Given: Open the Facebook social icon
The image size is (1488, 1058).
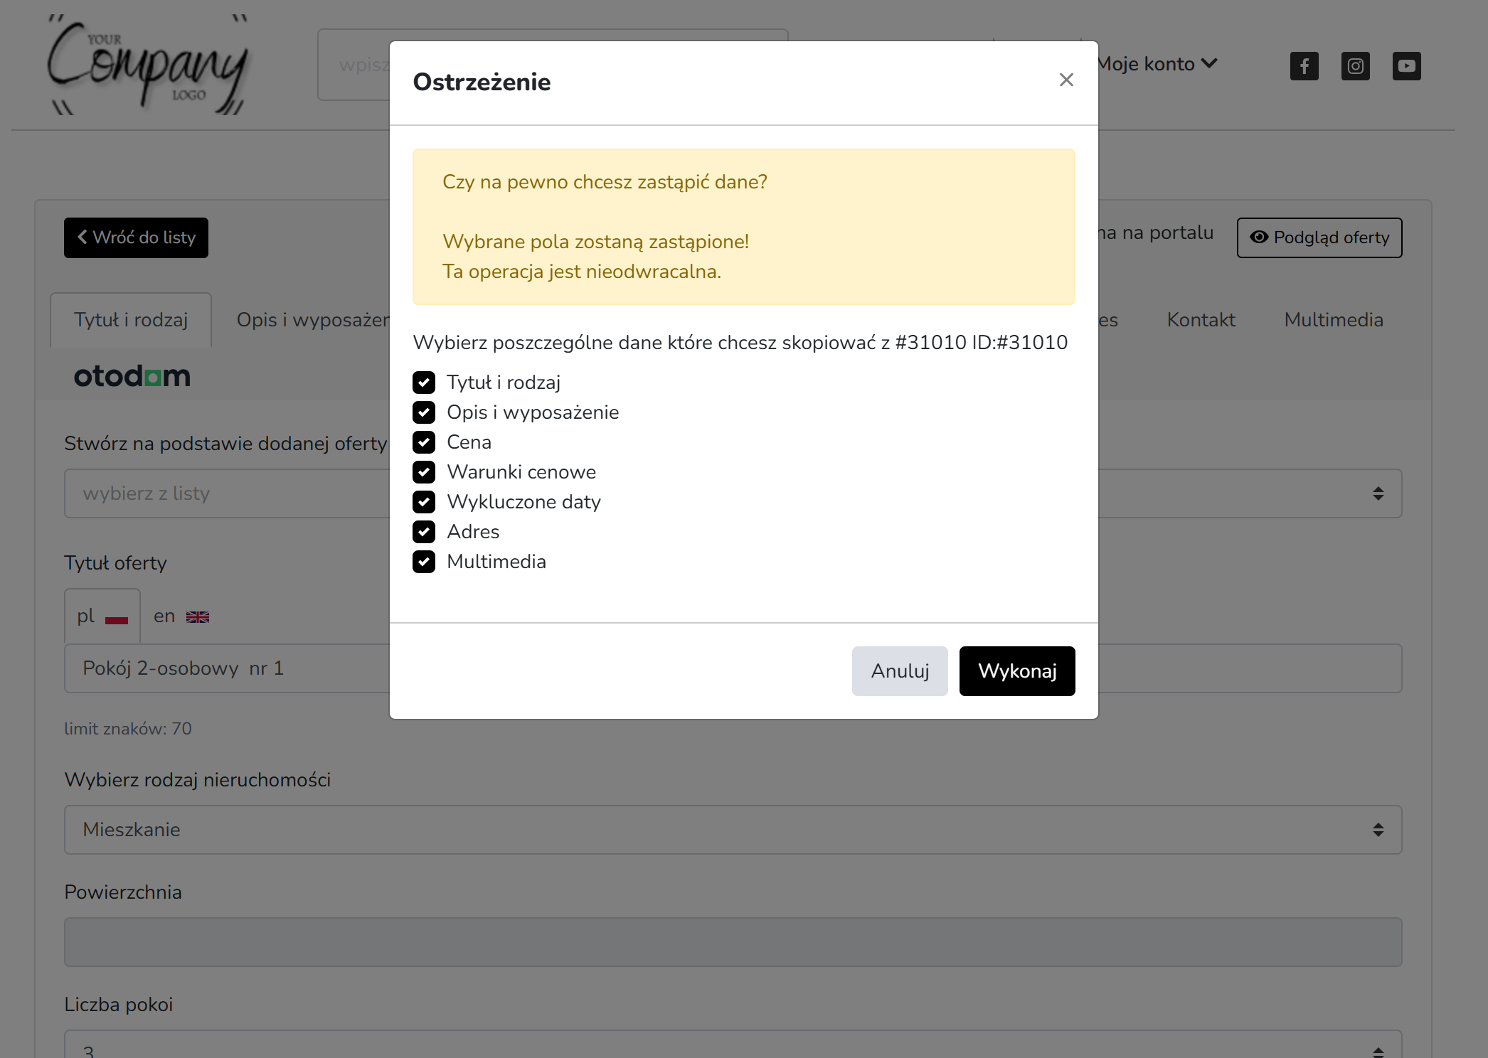Looking at the screenshot, I should point(1304,66).
